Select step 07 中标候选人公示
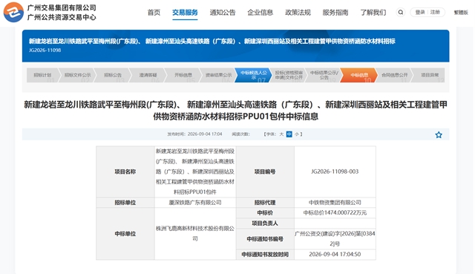The image size is (475, 274). tap(254, 75)
